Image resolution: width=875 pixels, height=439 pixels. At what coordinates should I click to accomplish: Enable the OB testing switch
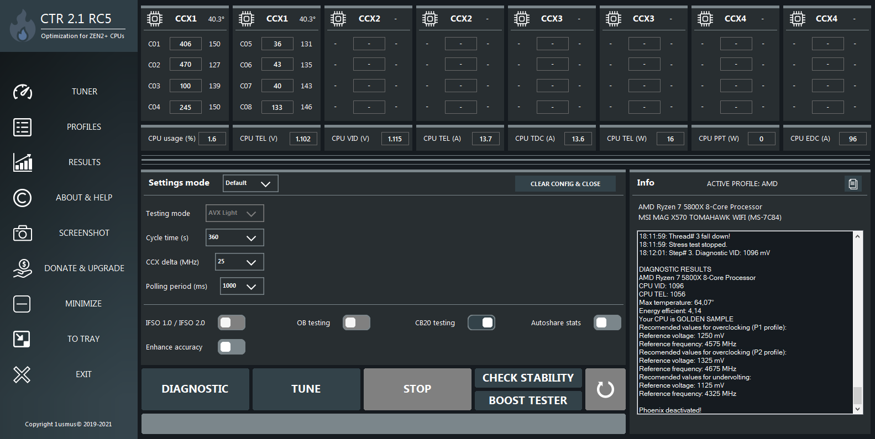(357, 322)
